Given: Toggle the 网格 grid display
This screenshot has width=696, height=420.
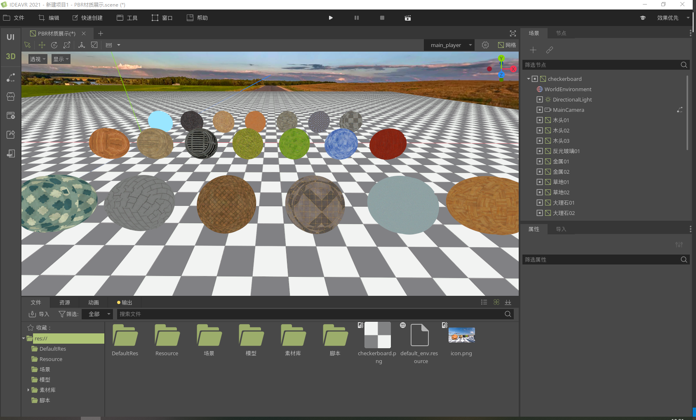Looking at the screenshot, I should (x=507, y=45).
